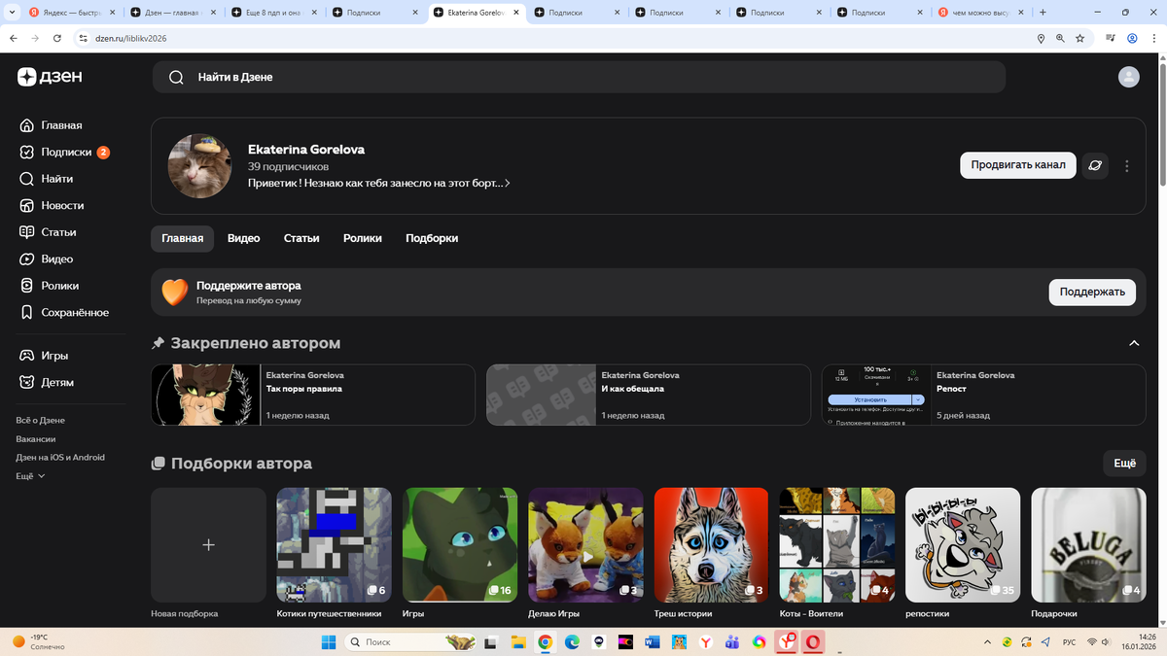Switch to the Яндекс browser tab
The image size is (1167, 656).
point(72,13)
